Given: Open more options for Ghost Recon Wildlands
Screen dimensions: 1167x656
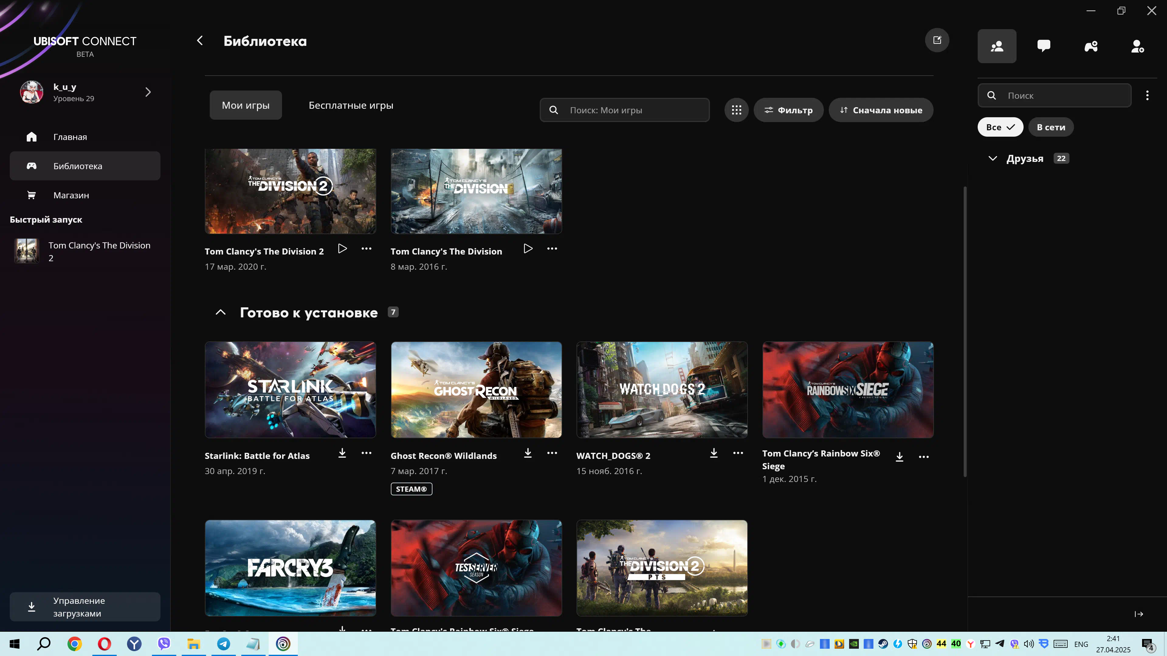Looking at the screenshot, I should [x=552, y=453].
